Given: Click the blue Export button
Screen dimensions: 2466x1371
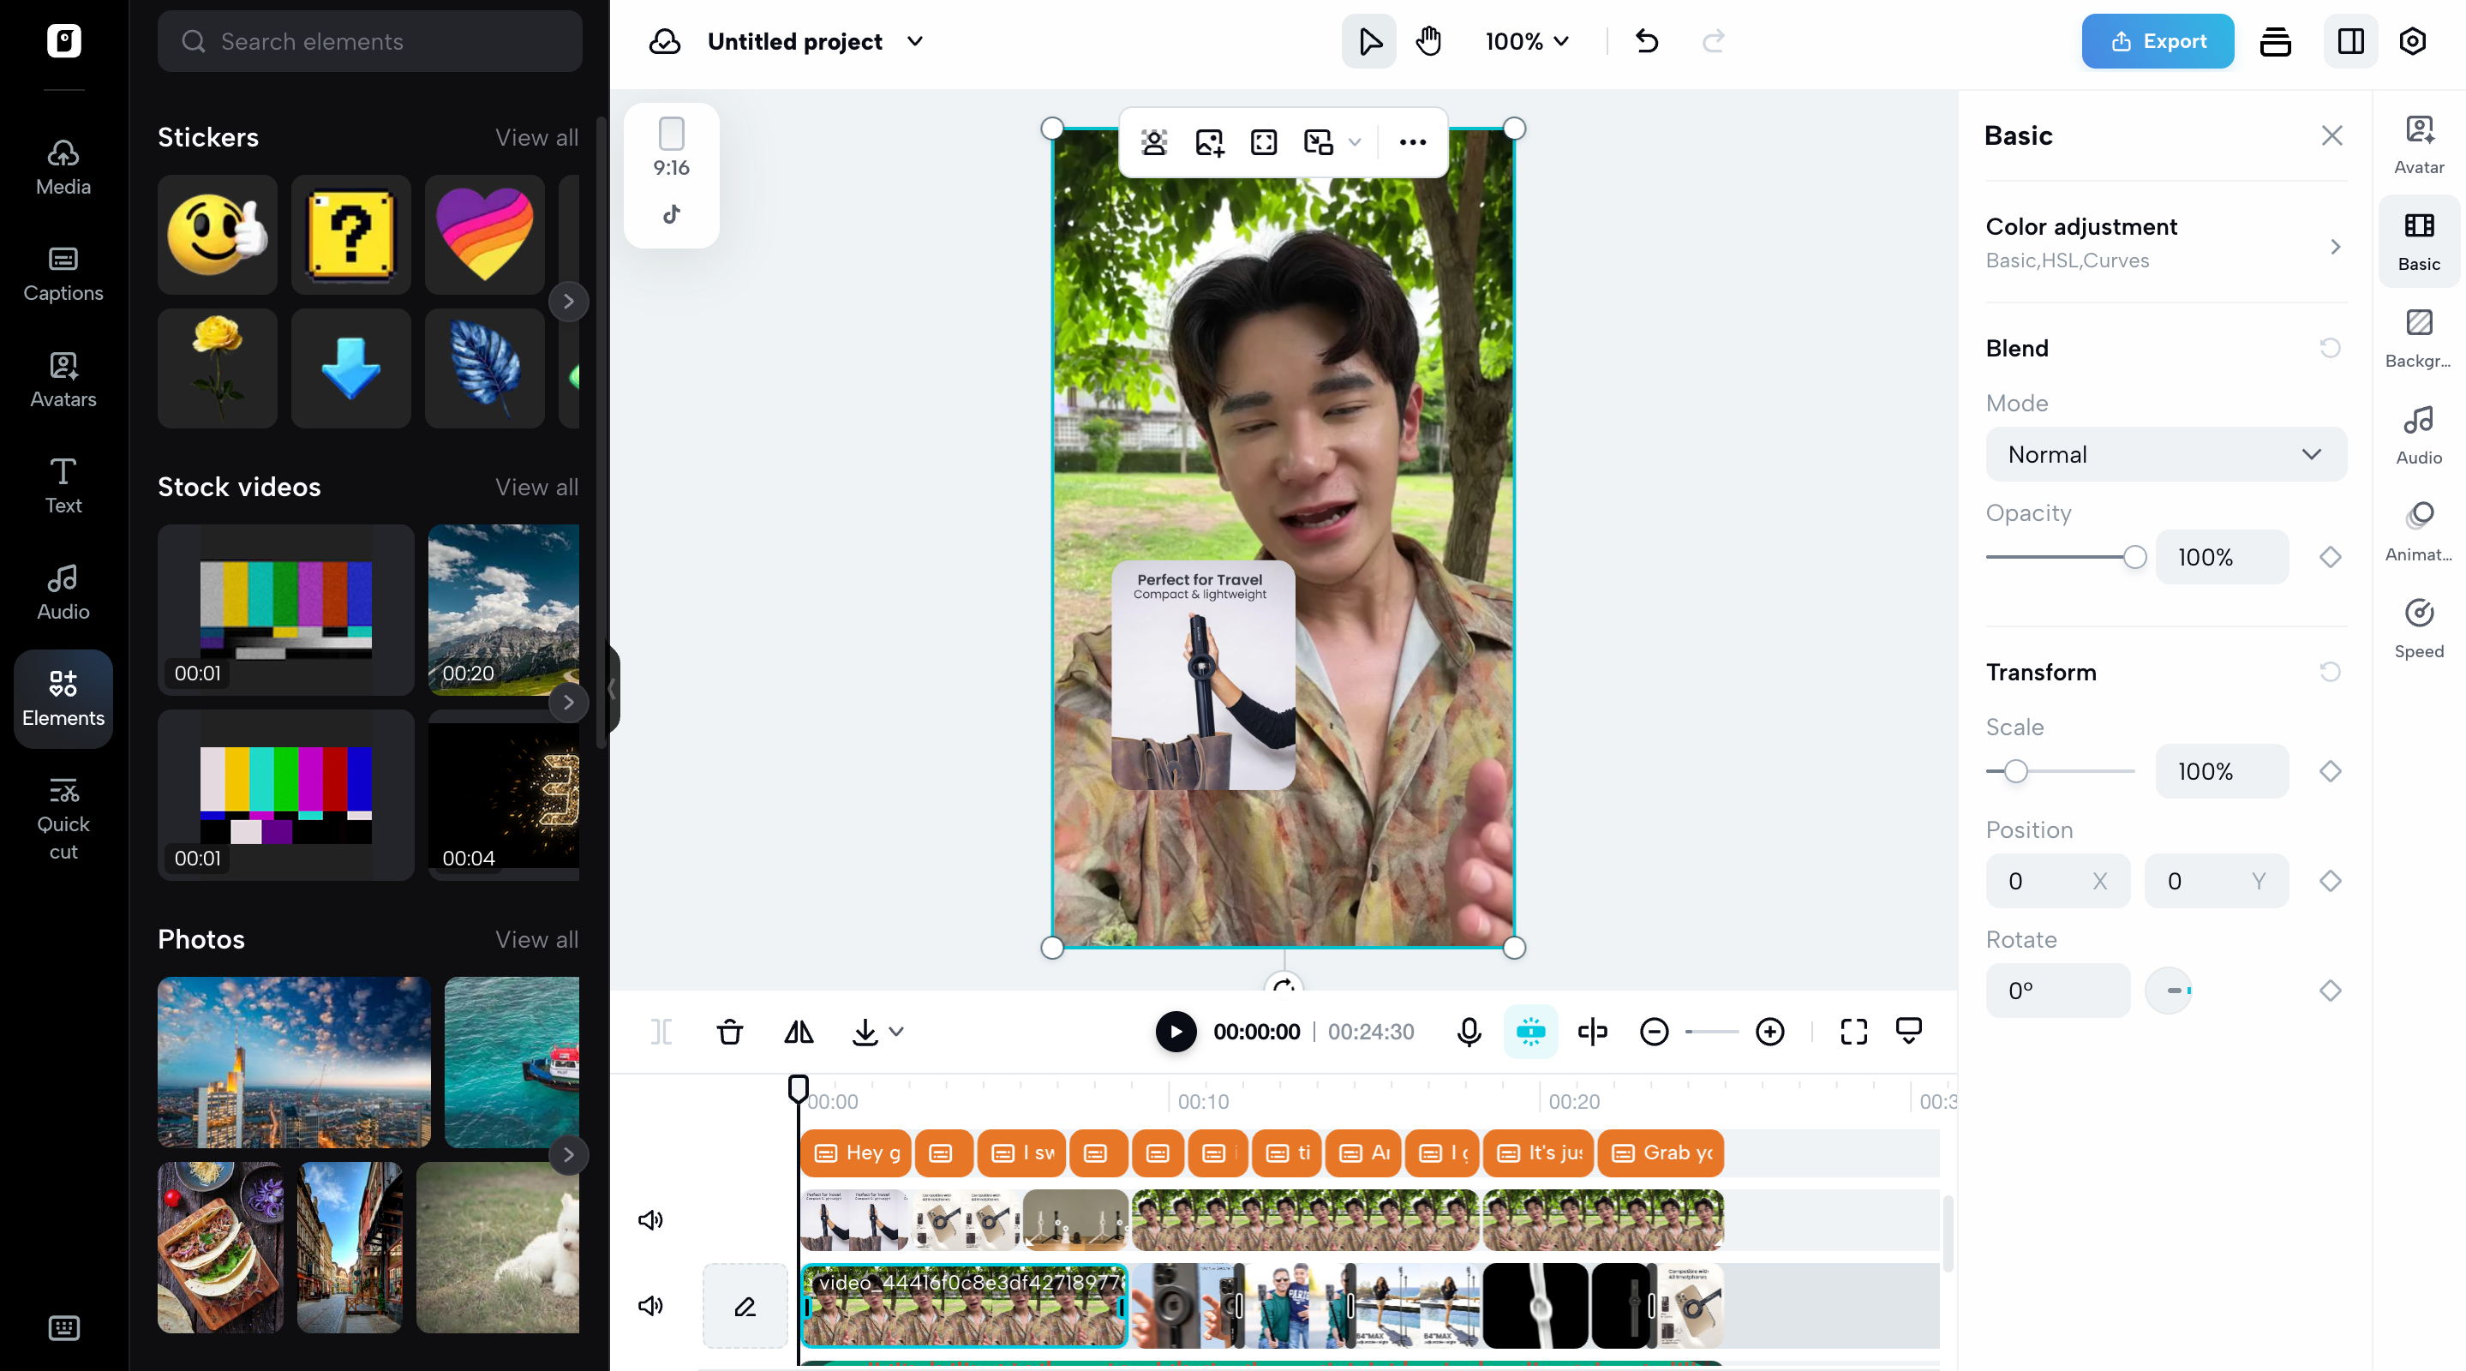Looking at the screenshot, I should point(2157,41).
